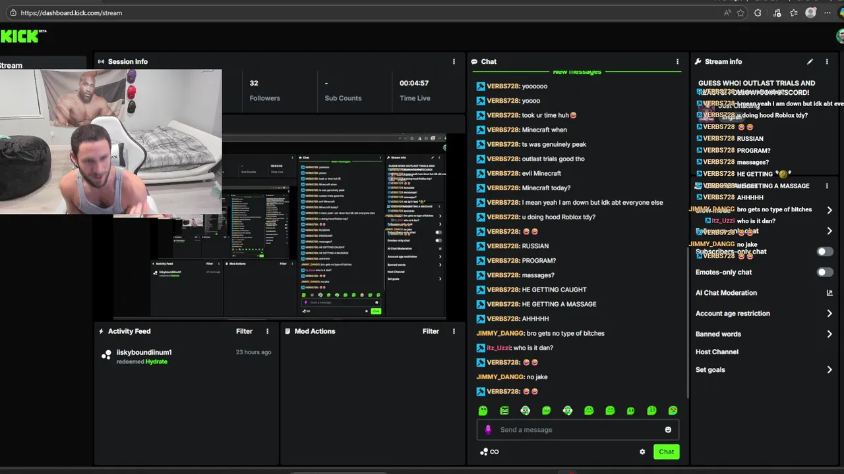Screen dimensions: 844x474
Task: Click message 'PROGRAM?' in chat
Action: click(539, 261)
